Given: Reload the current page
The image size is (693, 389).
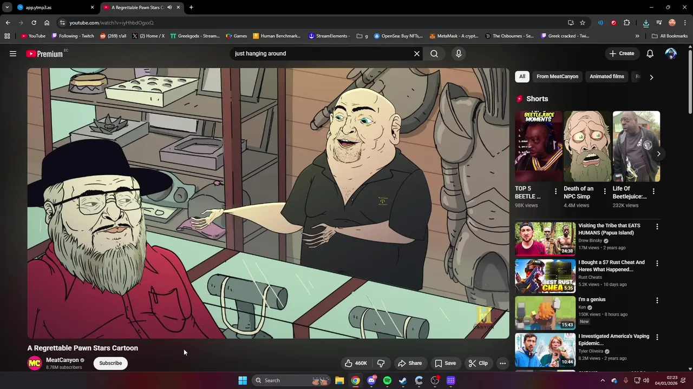Looking at the screenshot, I should click(x=34, y=23).
